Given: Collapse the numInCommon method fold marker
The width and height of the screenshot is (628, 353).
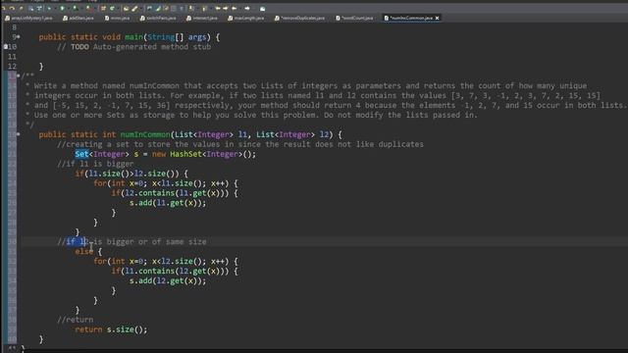Looking at the screenshot, I should 19,134.
